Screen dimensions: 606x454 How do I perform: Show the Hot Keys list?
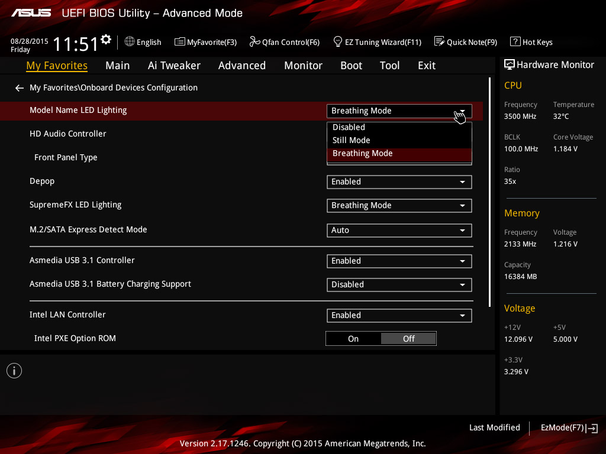(531, 42)
